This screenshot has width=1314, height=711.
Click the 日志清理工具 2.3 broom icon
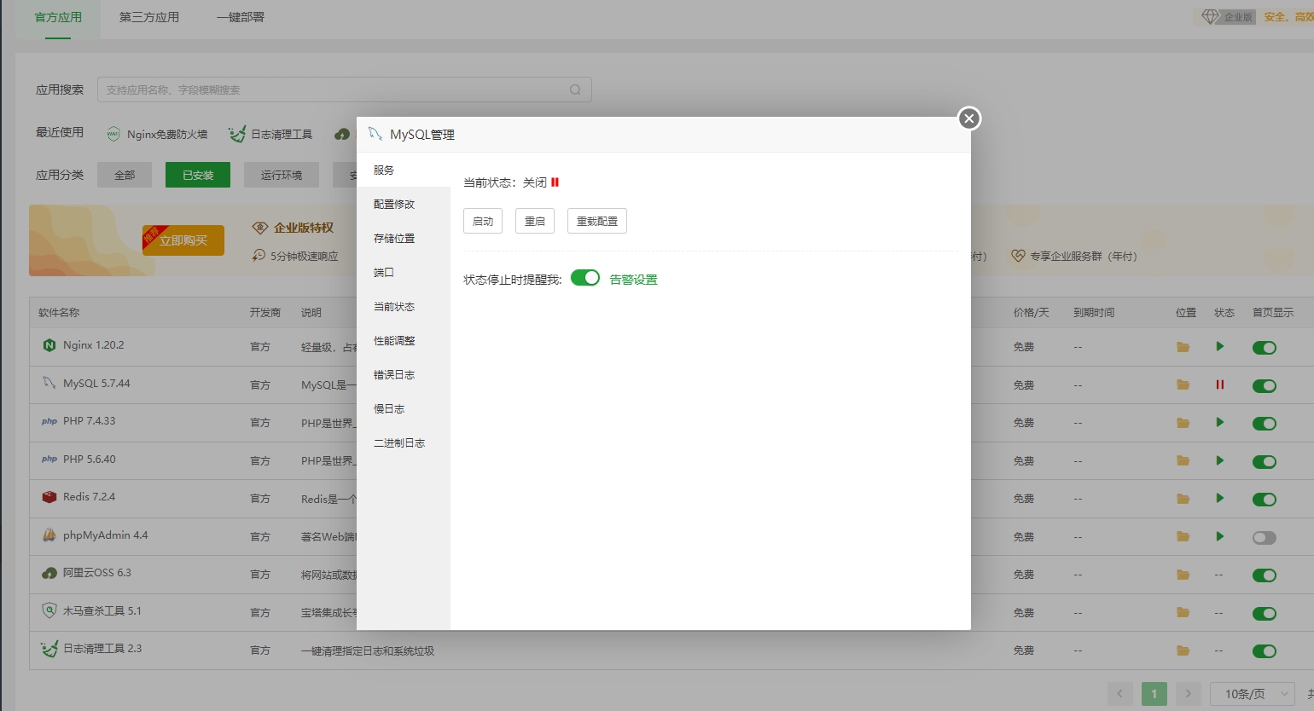49,649
